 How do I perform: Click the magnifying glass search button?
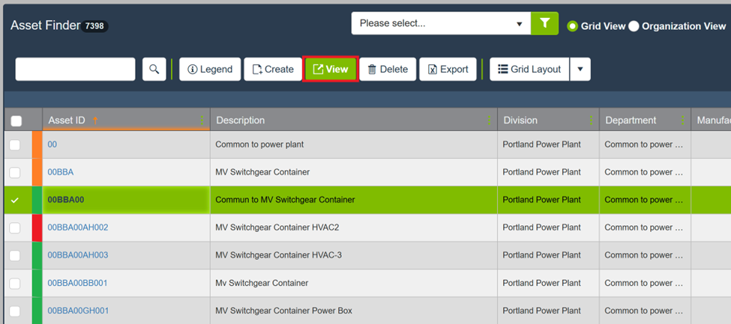tap(154, 69)
